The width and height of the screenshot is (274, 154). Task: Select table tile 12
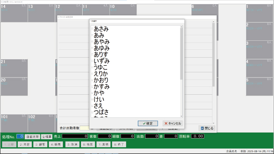[68, 10]
